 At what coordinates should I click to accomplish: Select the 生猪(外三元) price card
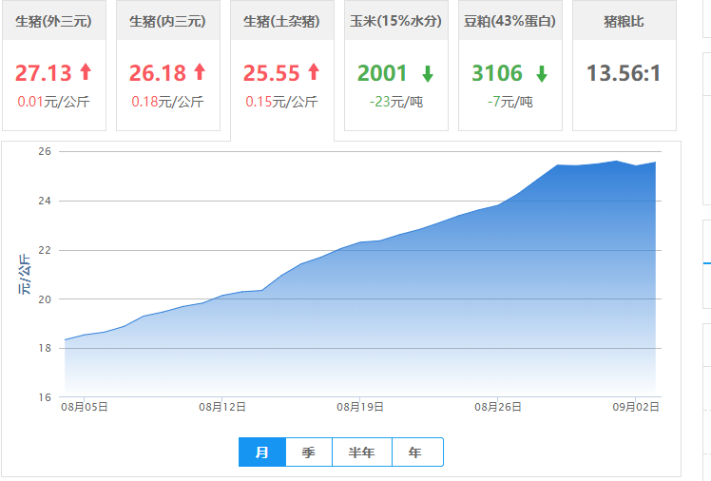tap(54, 66)
